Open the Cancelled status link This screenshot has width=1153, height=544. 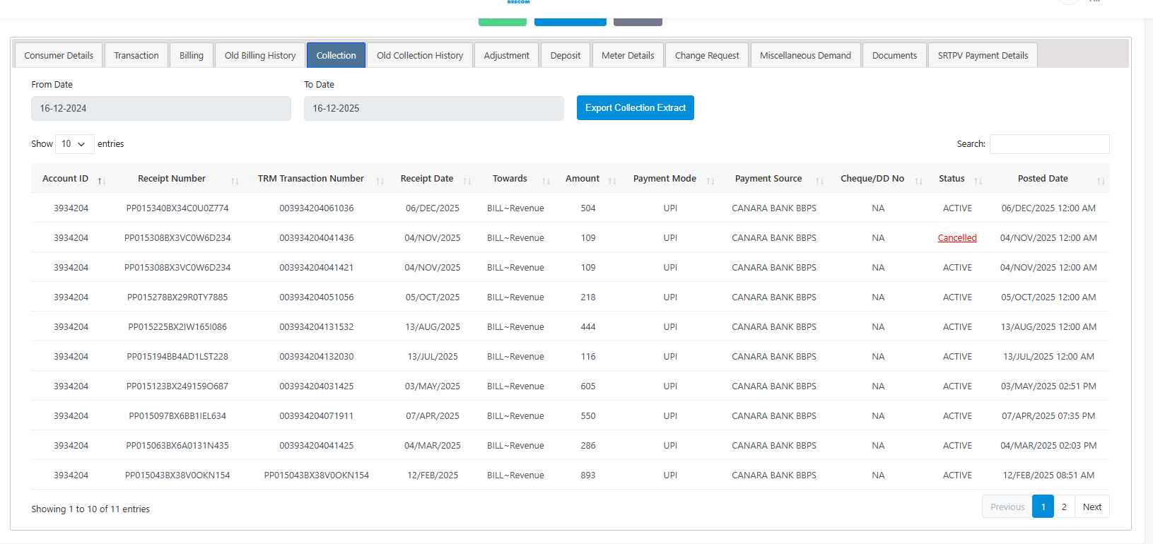[x=956, y=238]
